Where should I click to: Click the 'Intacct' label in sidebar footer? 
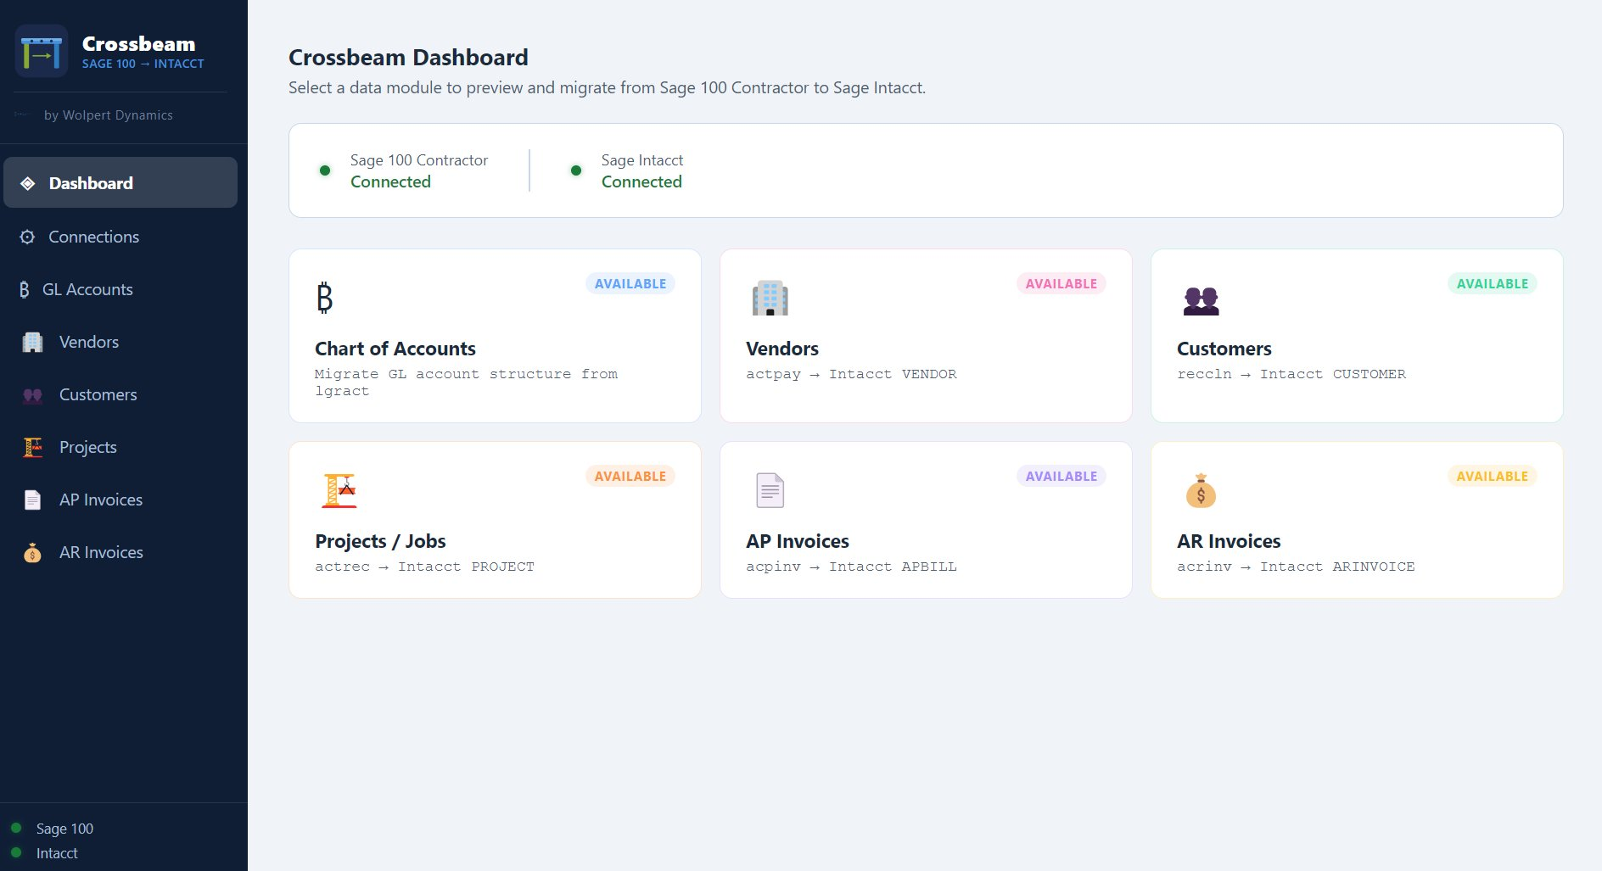[57, 853]
